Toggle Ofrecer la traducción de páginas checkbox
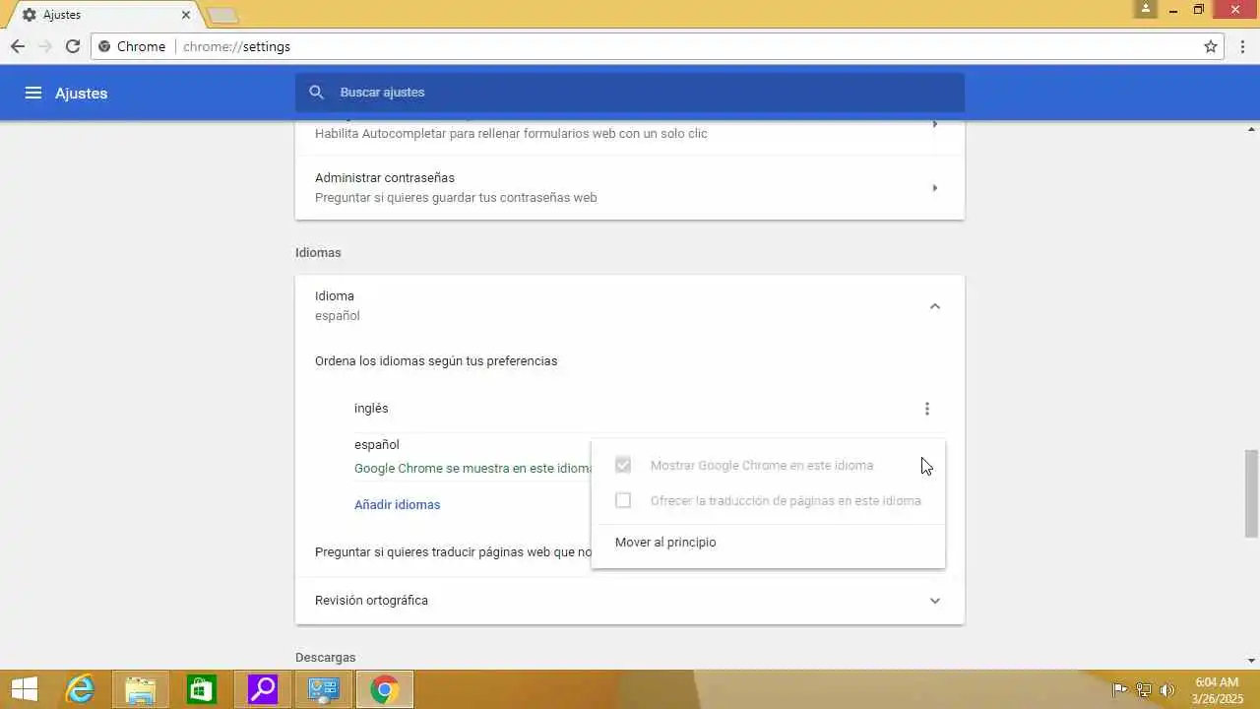Image resolution: width=1260 pixels, height=709 pixels. [623, 500]
